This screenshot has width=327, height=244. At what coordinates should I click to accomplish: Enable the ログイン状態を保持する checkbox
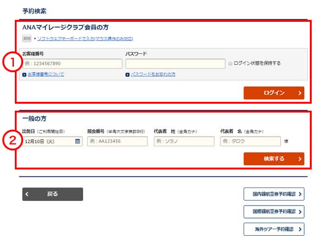coord(230,63)
